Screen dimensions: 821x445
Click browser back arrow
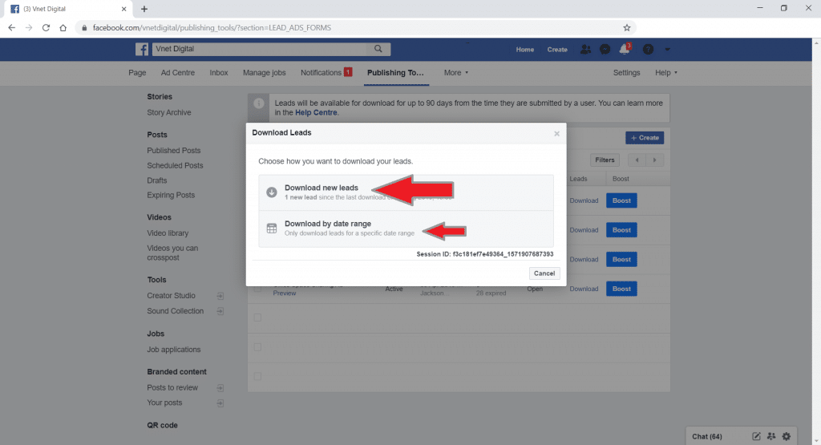(x=11, y=28)
